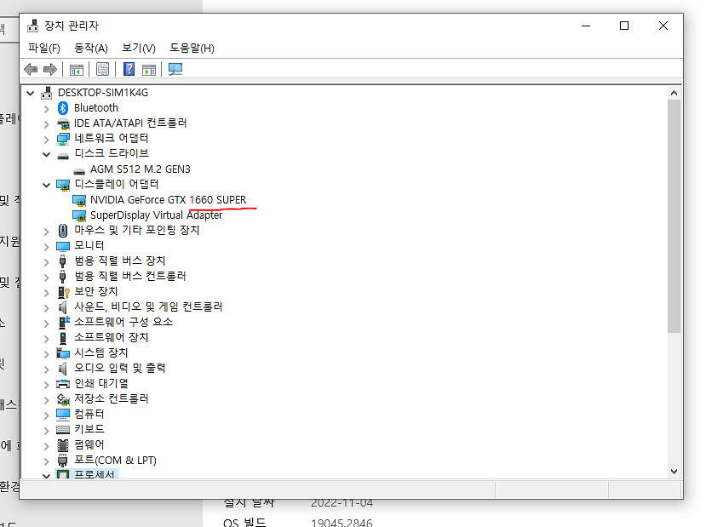Screen dimensions: 706x527
Task: Open the 파일(F) menu
Action: tap(44, 48)
